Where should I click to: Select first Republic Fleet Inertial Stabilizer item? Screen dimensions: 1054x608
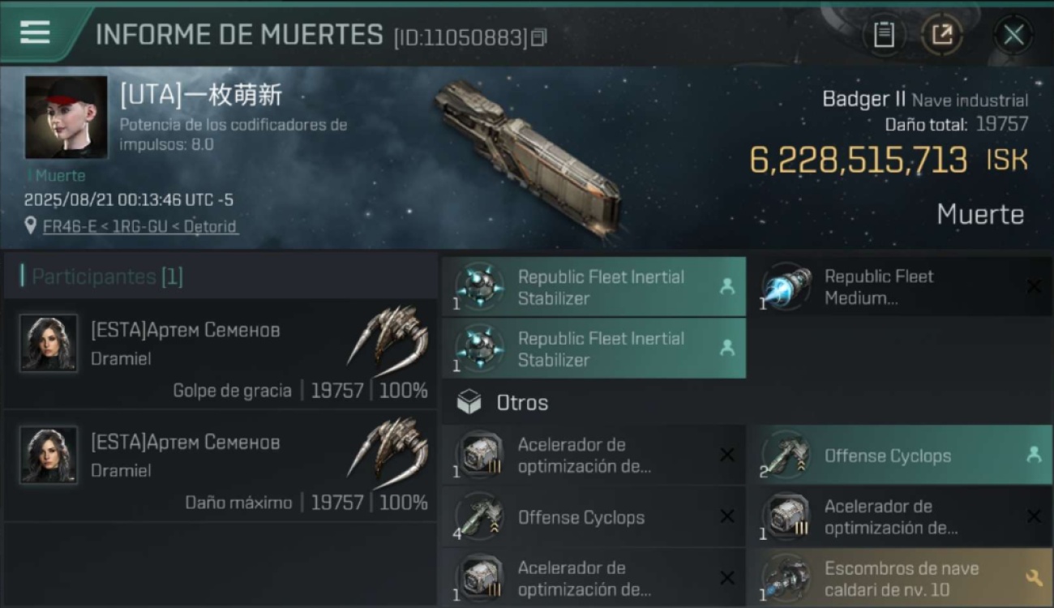click(x=593, y=286)
